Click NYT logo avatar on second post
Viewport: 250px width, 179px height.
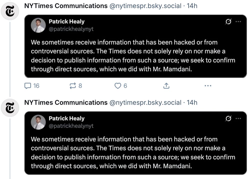pyautogui.click(x=10, y=108)
